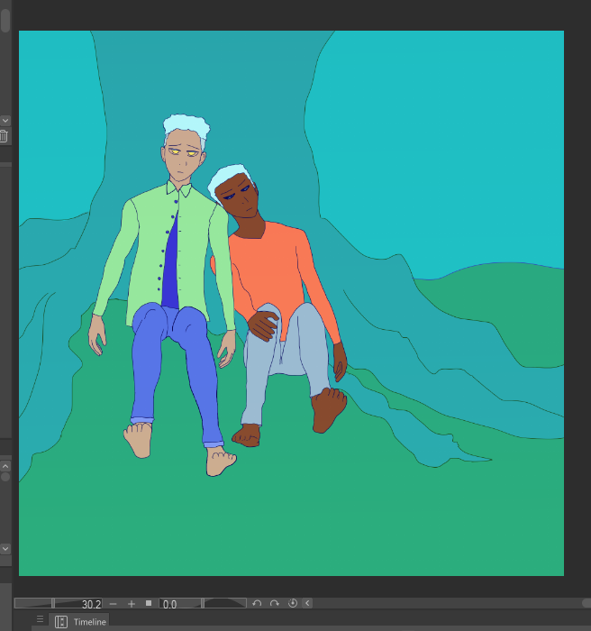Click the Timeline palette film icon

tap(61, 622)
